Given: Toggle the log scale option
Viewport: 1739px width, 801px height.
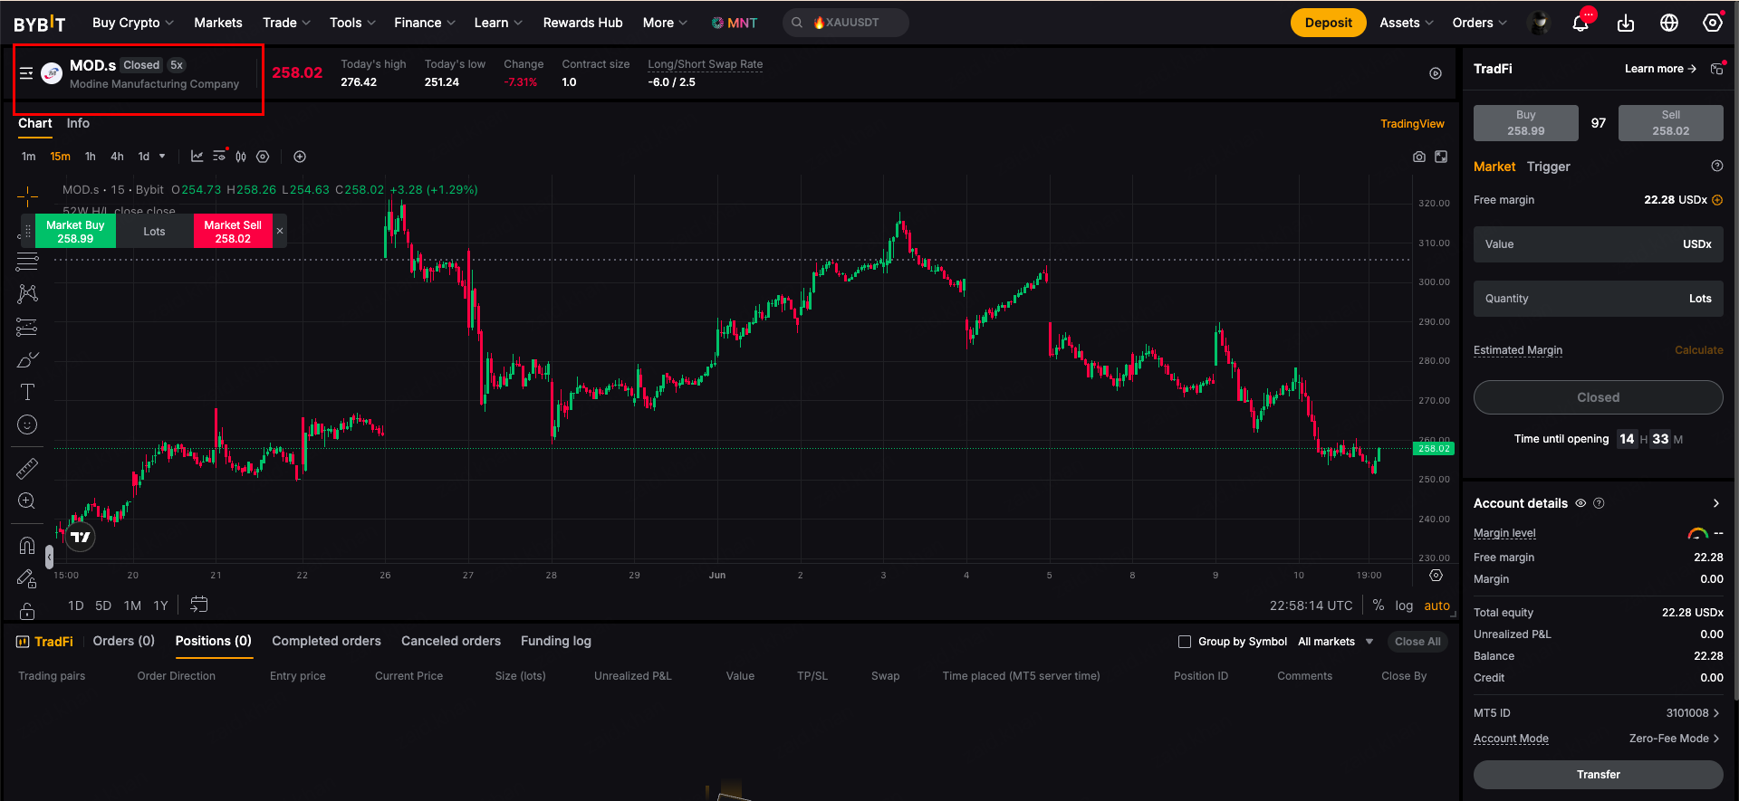Looking at the screenshot, I should [1404, 606].
